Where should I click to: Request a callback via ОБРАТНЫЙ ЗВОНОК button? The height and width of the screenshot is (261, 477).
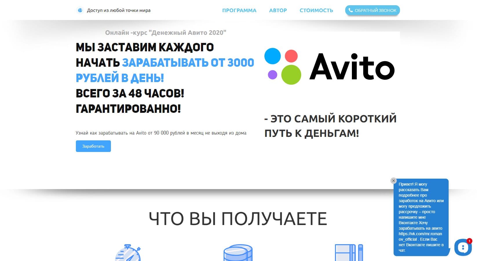pos(372,10)
